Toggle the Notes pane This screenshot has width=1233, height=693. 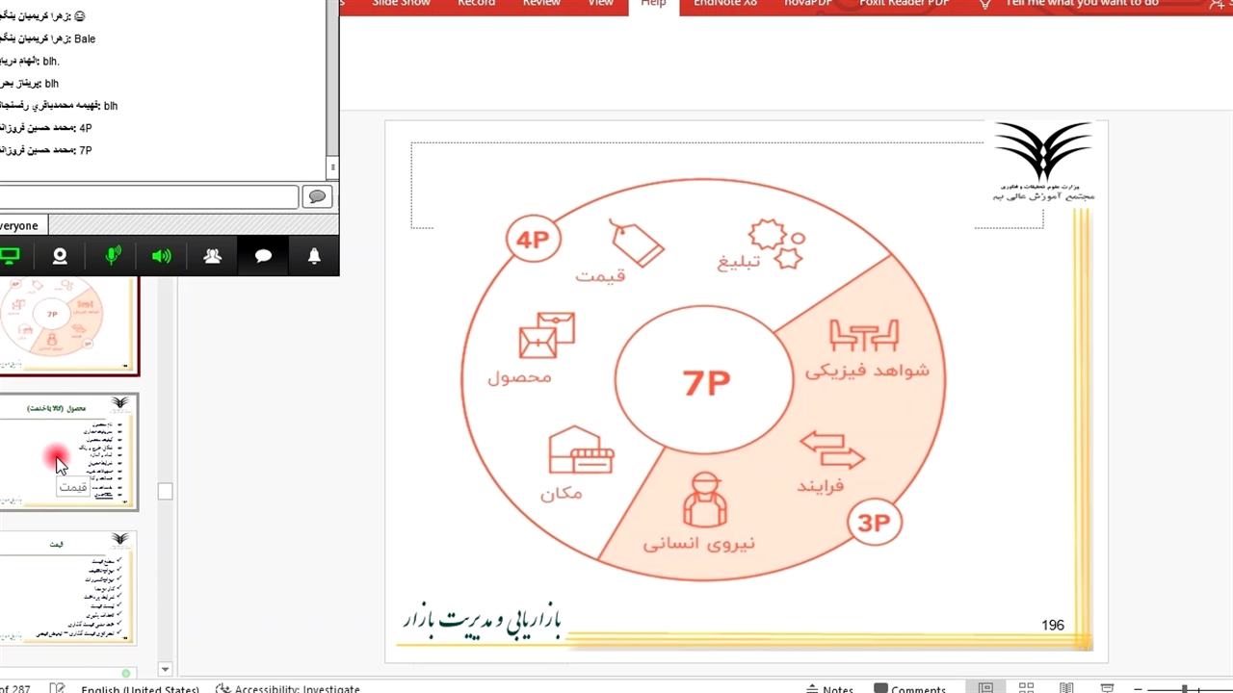(829, 688)
